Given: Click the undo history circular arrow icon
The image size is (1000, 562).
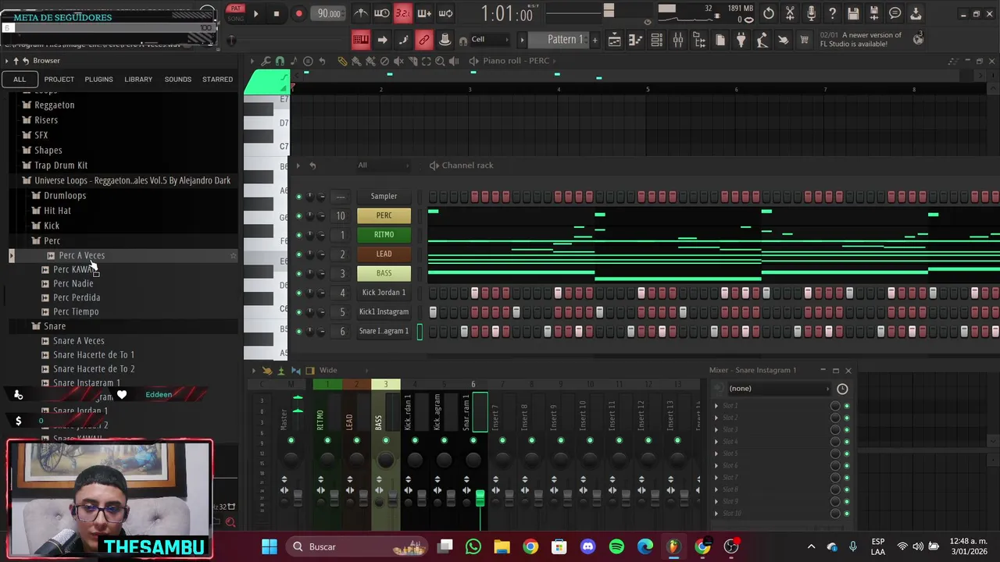Looking at the screenshot, I should click(x=769, y=13).
